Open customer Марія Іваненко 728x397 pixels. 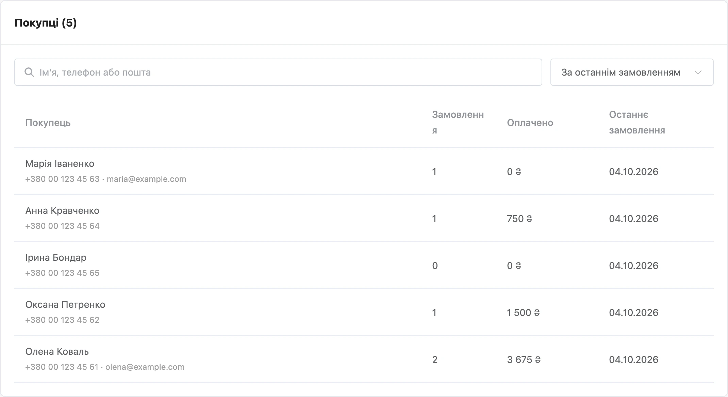tap(364, 171)
